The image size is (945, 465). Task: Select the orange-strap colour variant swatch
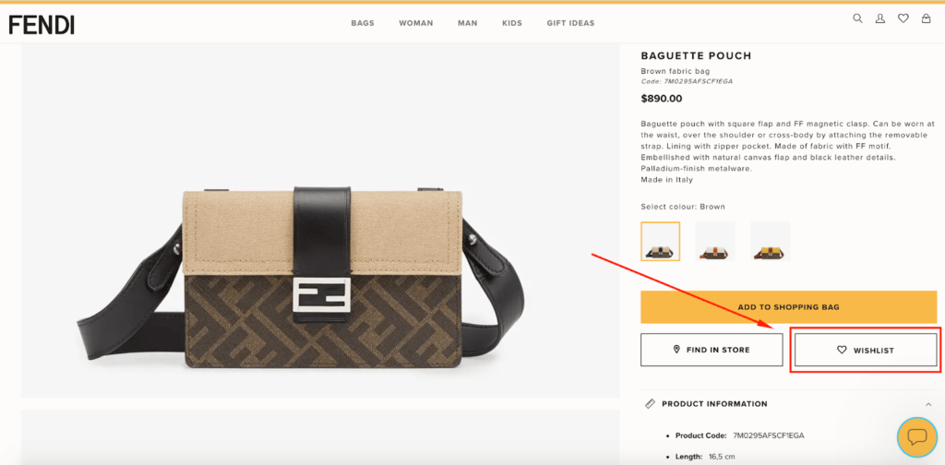715,242
